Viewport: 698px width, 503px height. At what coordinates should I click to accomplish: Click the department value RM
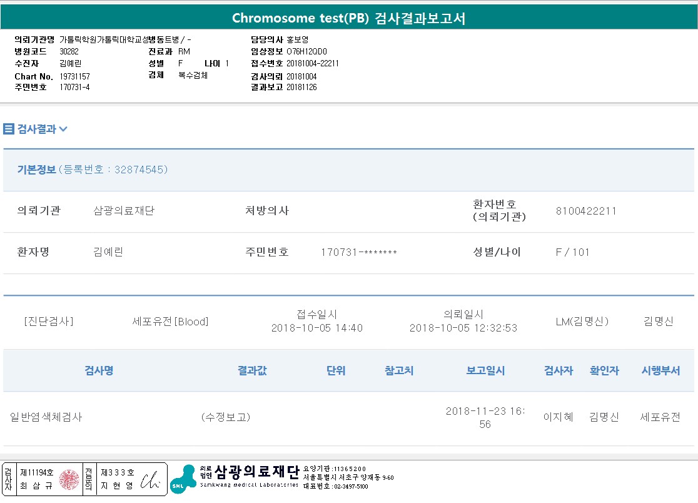pos(185,52)
